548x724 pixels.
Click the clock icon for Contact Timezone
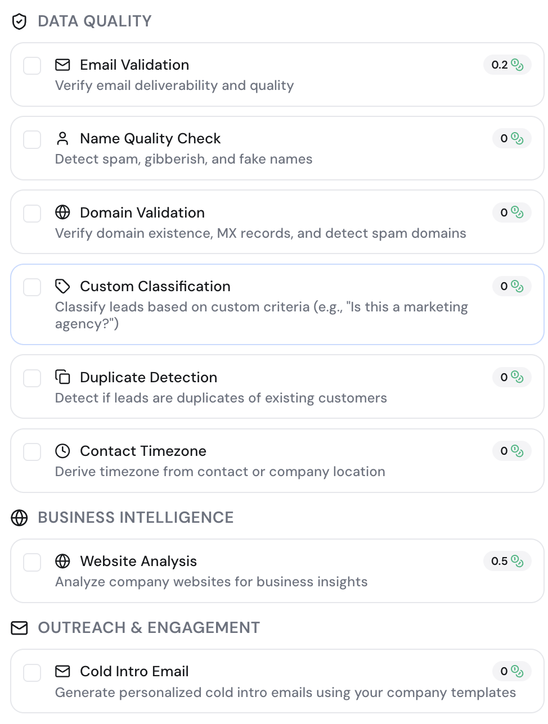[x=62, y=451]
